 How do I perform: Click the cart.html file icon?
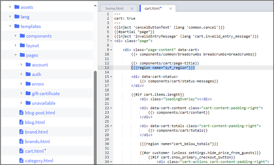click(x=21, y=151)
